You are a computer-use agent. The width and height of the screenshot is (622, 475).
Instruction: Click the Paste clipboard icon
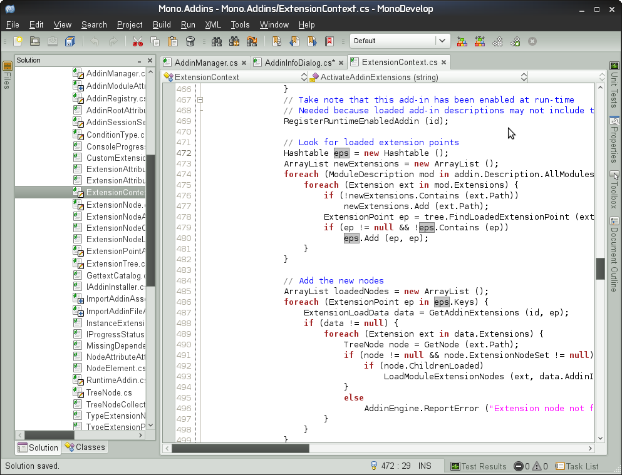(173, 41)
